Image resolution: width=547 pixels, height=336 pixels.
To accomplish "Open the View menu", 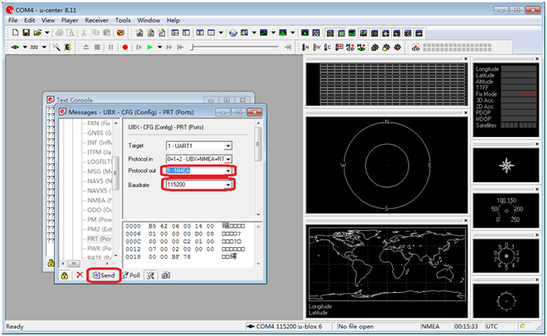I will click(x=48, y=20).
